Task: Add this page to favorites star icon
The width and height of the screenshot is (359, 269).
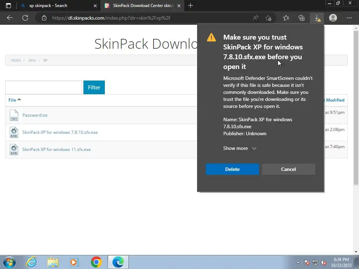Action: click(268, 18)
